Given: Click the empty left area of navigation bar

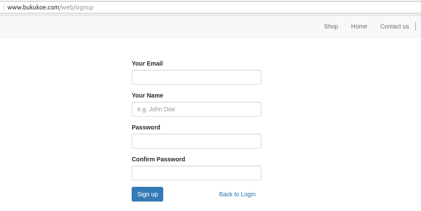Looking at the screenshot, I should tap(130, 26).
